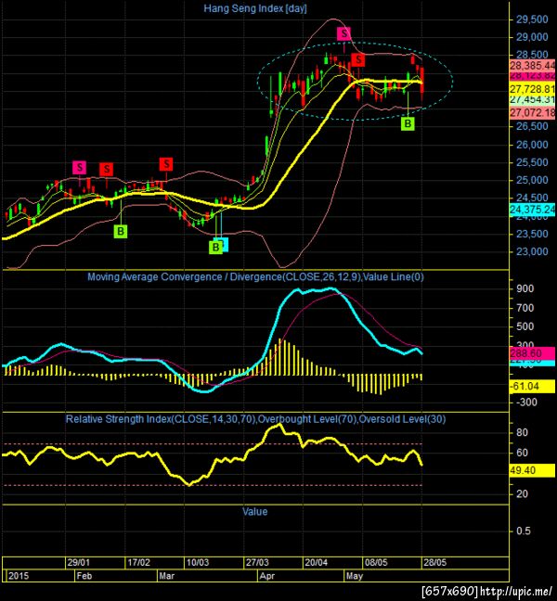Select the green B buy marker in mid-March
This screenshot has height=601, width=557.
click(x=215, y=247)
